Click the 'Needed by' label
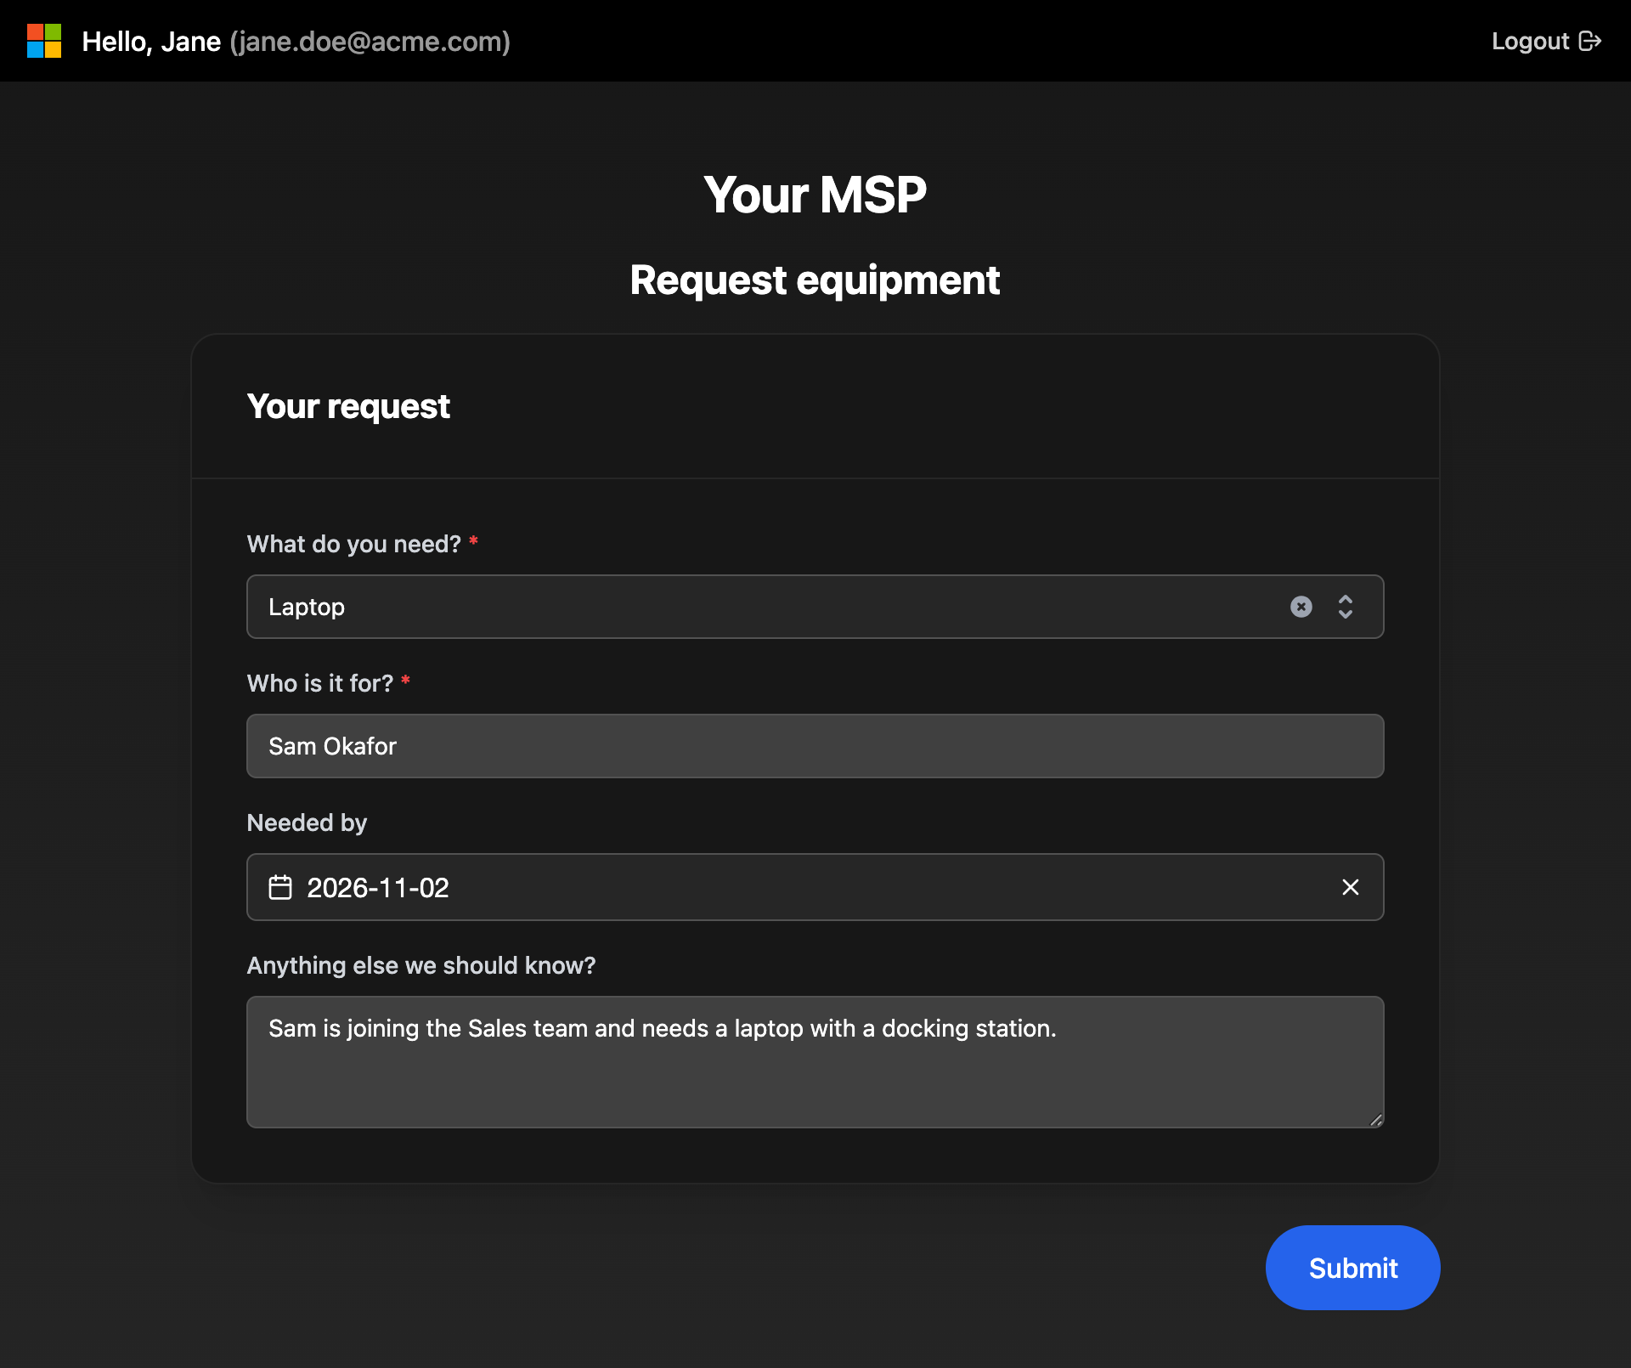Screen dimensions: 1631x1368 [307, 822]
